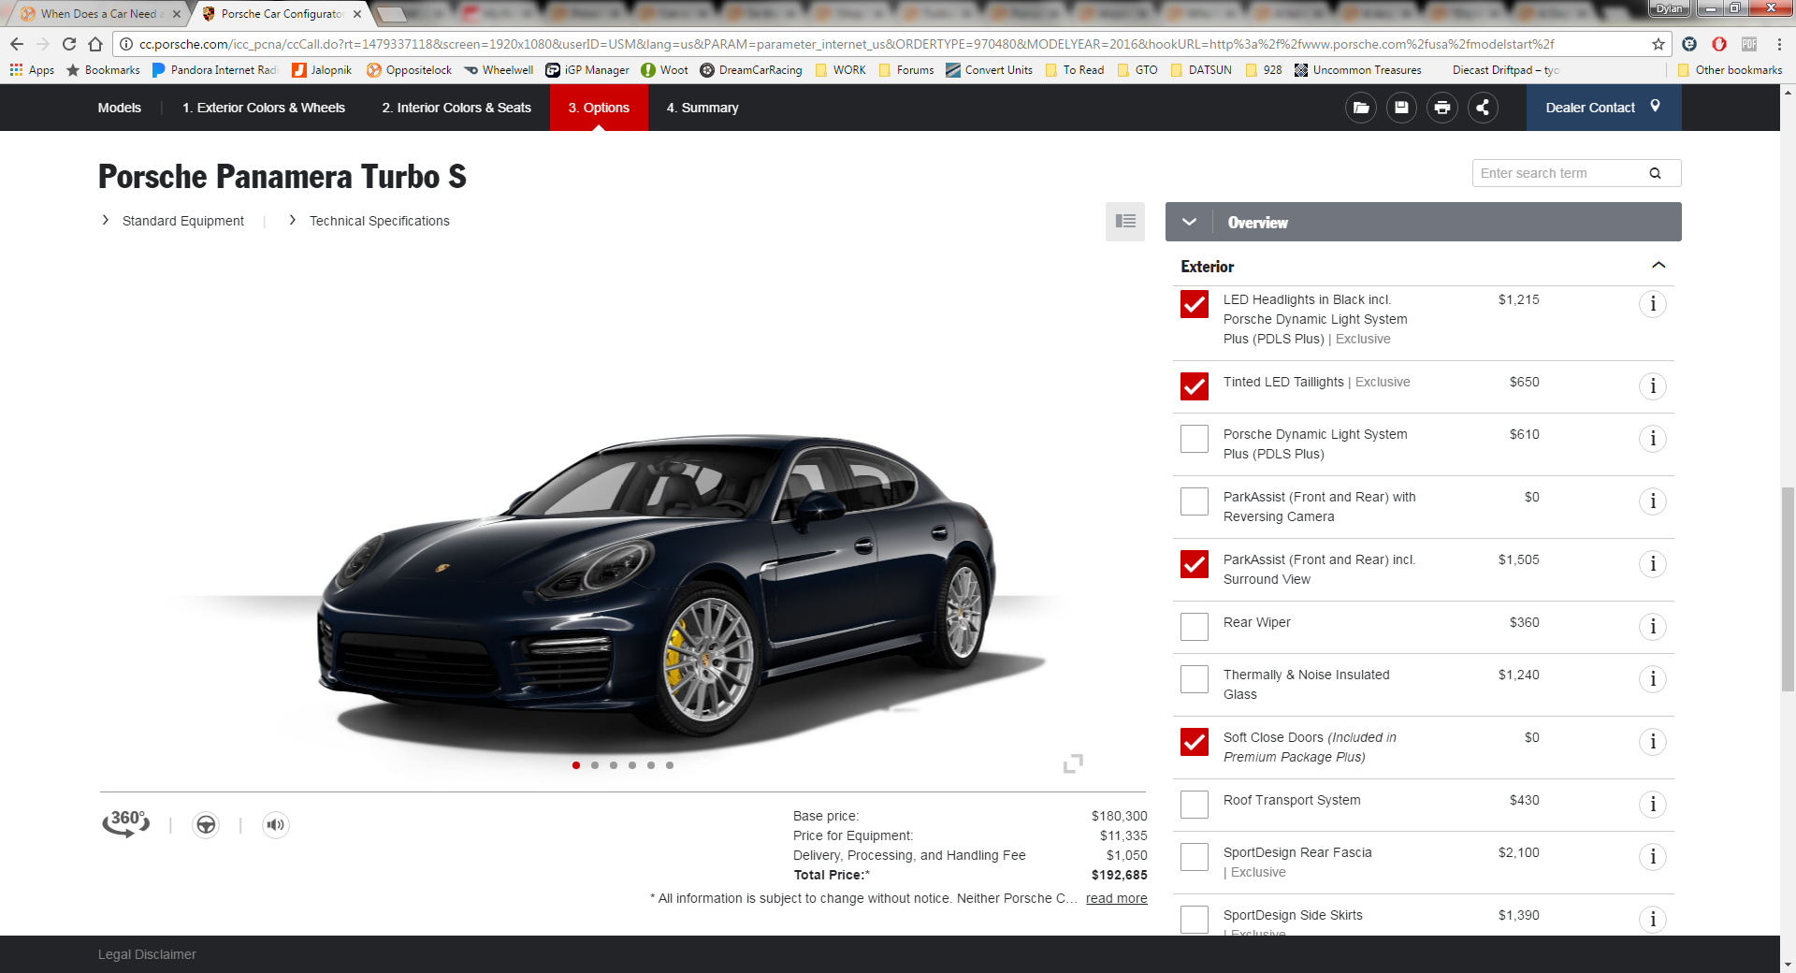Viewport: 1796px width, 973px height.
Task: Open Chrome menu three-dots icon
Action: coord(1779,44)
